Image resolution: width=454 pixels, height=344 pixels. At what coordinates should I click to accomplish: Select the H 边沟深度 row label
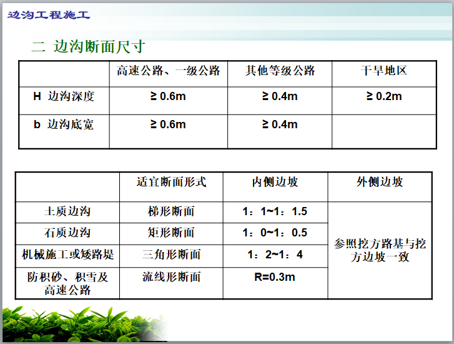(64, 96)
